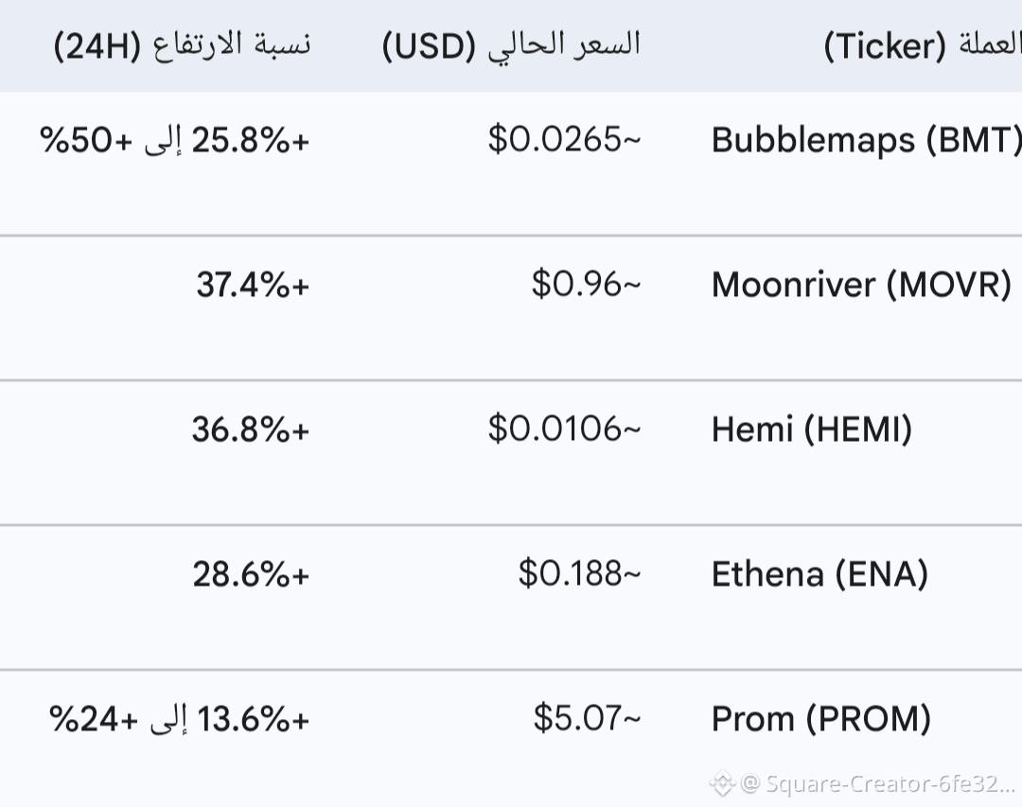Select the $0.0265 price cell
Image resolution: width=1022 pixels, height=807 pixels.
click(564, 139)
